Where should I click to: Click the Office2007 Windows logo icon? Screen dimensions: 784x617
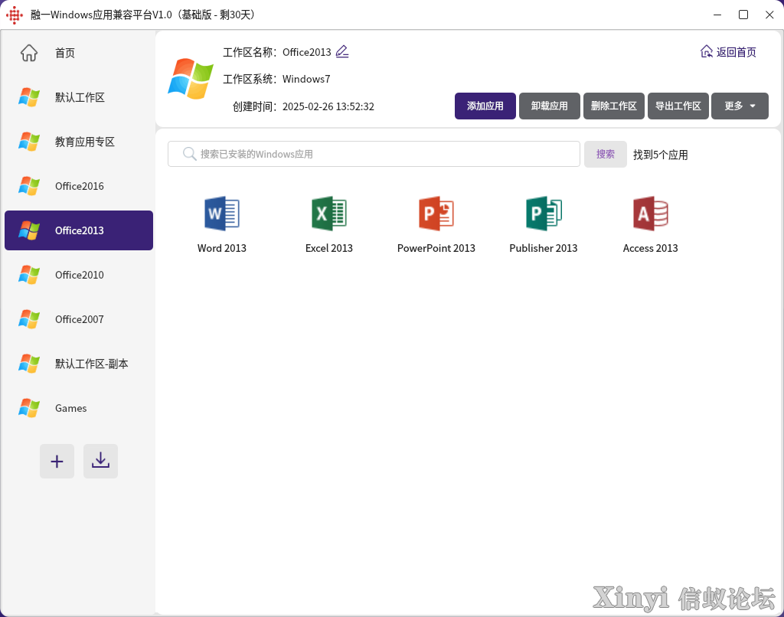point(29,319)
